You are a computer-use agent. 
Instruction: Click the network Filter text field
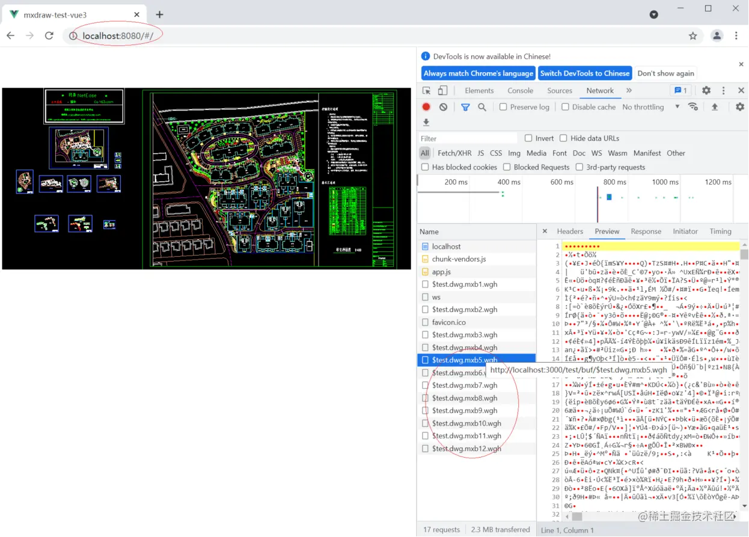pyautogui.click(x=468, y=138)
